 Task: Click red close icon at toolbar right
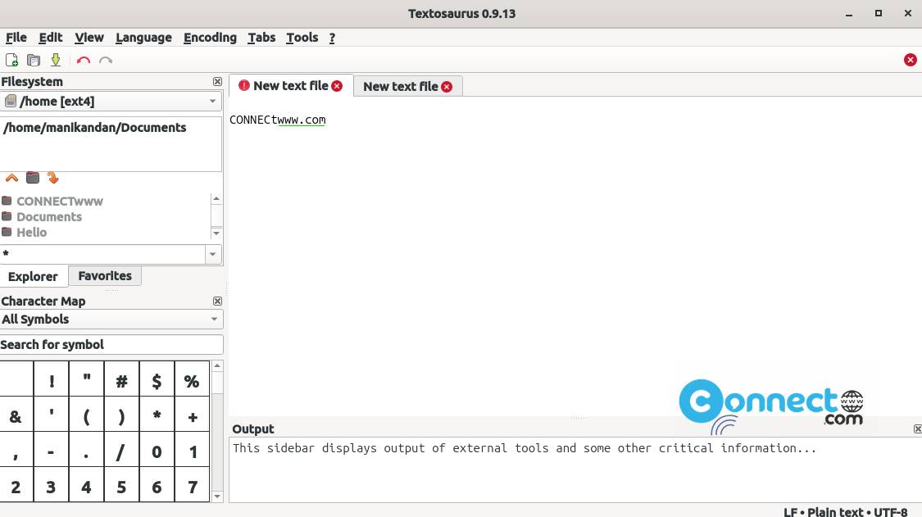coord(911,60)
